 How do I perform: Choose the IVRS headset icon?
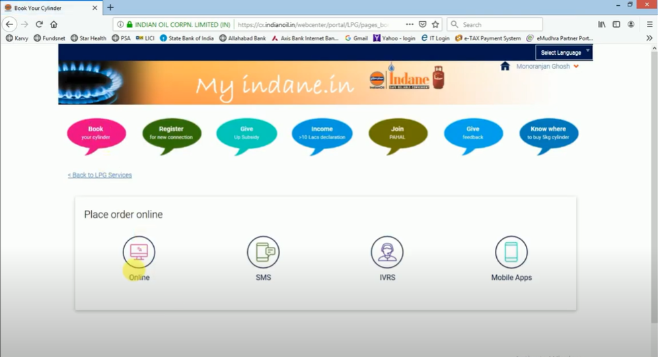click(x=387, y=252)
